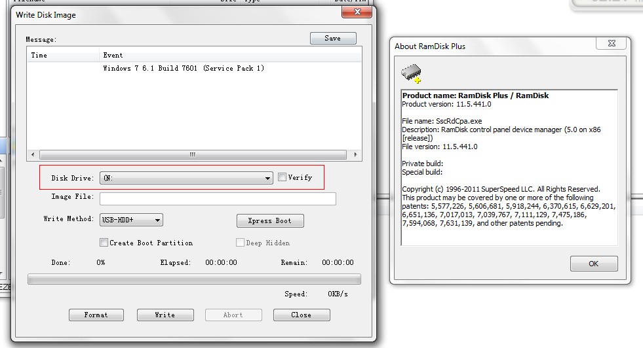Click the Abort button

pyautogui.click(x=233, y=315)
